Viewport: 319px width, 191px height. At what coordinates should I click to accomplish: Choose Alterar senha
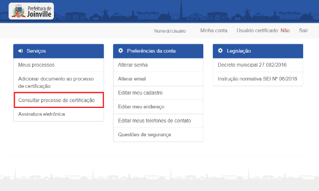(x=158, y=65)
